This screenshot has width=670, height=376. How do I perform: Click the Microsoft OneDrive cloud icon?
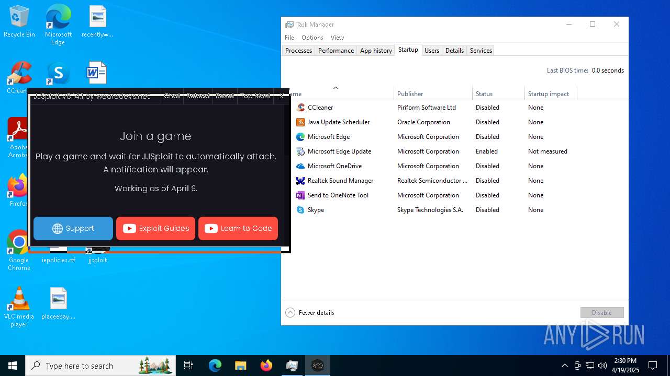coord(300,166)
